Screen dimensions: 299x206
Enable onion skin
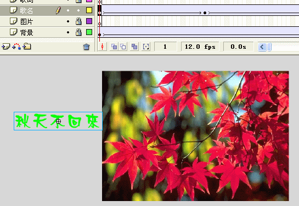coord(114,47)
